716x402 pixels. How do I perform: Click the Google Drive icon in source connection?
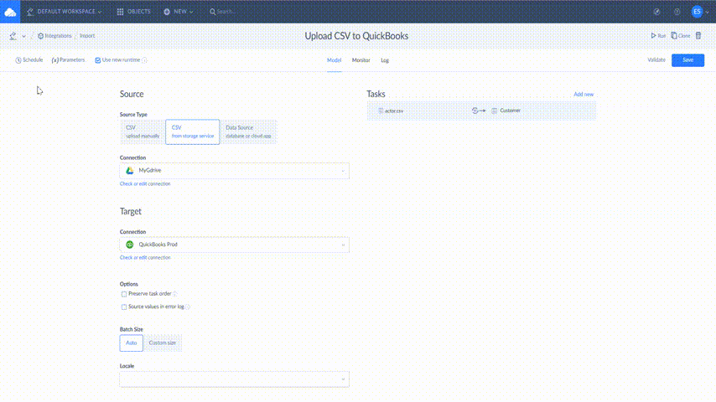[130, 171]
